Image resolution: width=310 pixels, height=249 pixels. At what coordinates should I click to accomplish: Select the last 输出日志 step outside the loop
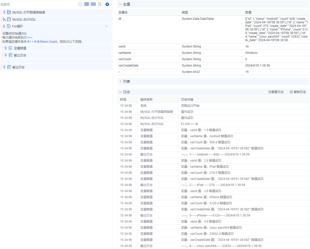(x=19, y=67)
